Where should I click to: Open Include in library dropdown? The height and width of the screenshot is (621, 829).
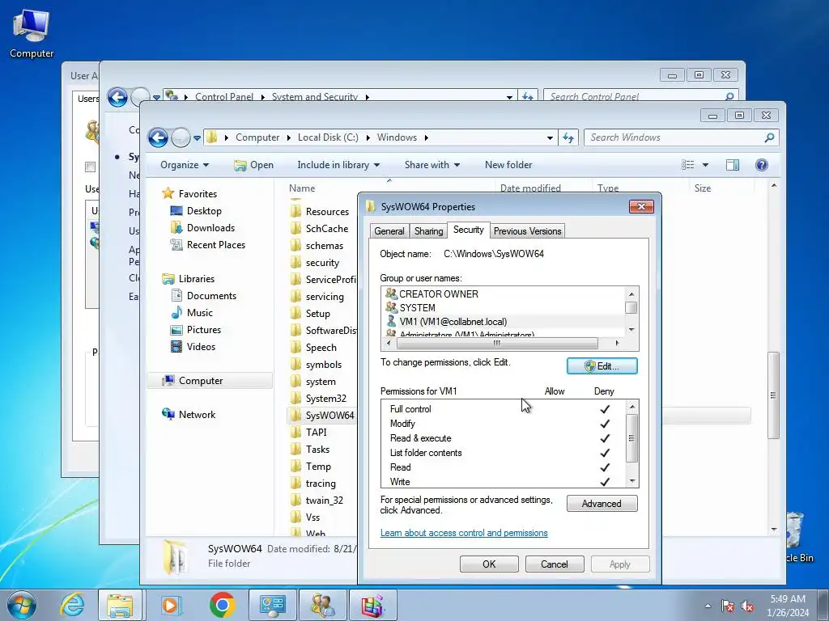point(338,165)
